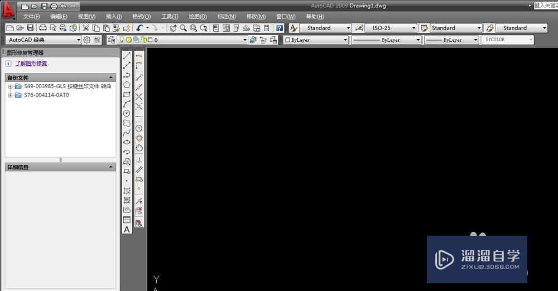This screenshot has width=558, height=291.
Task: Click the Zoom Realtime magnifier icon
Action: pyautogui.click(x=183, y=28)
